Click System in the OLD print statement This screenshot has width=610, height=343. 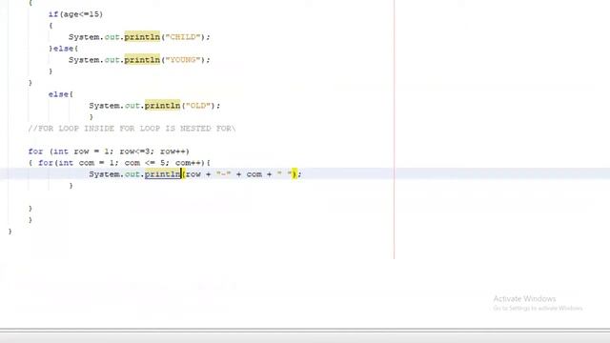[104, 106]
